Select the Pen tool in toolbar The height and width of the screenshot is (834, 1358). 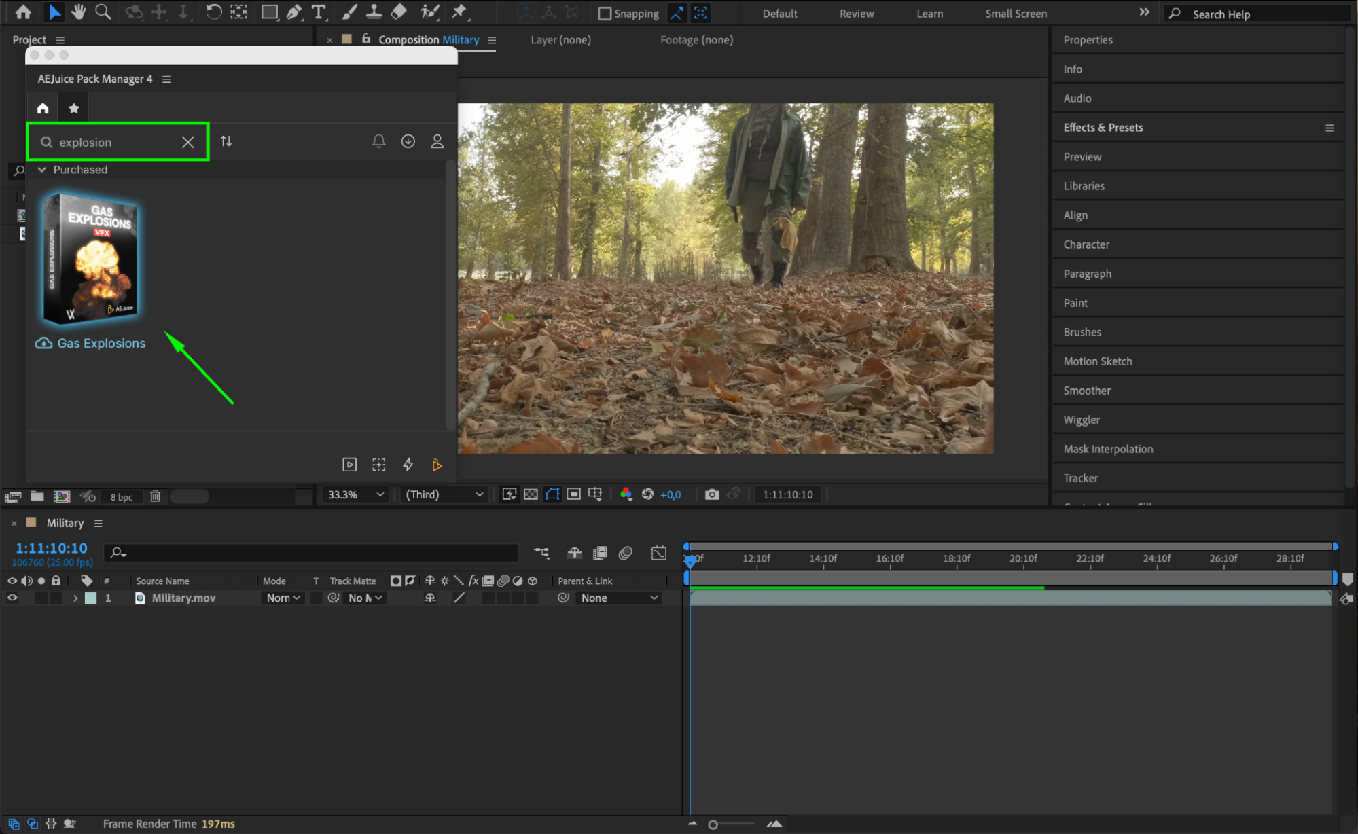point(294,12)
